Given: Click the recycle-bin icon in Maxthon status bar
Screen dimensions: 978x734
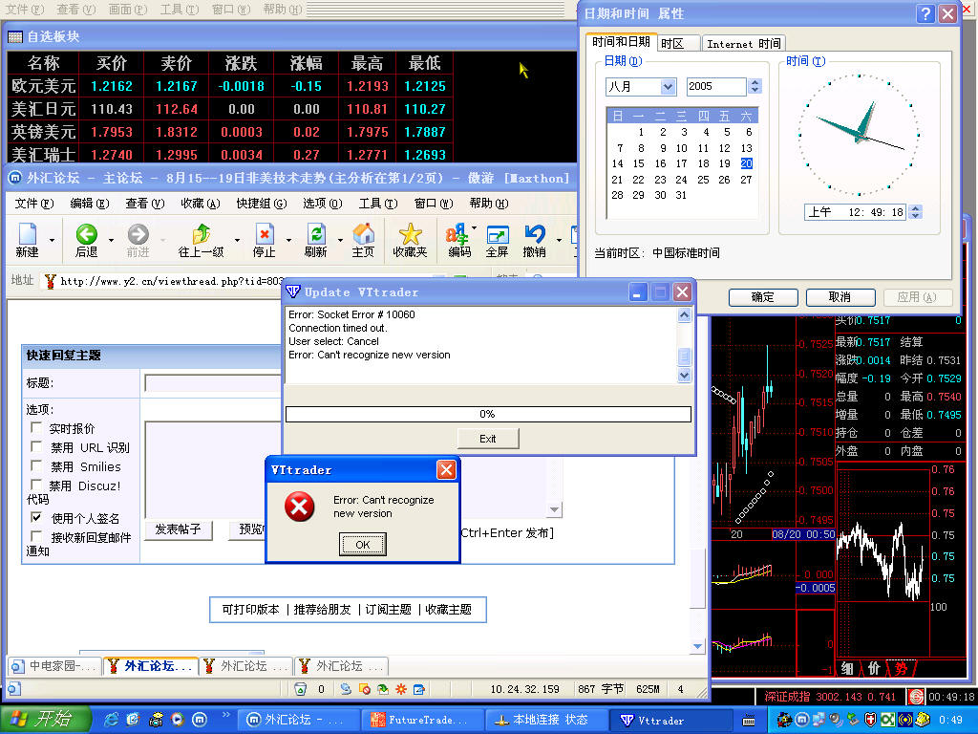Looking at the screenshot, I should point(300,689).
